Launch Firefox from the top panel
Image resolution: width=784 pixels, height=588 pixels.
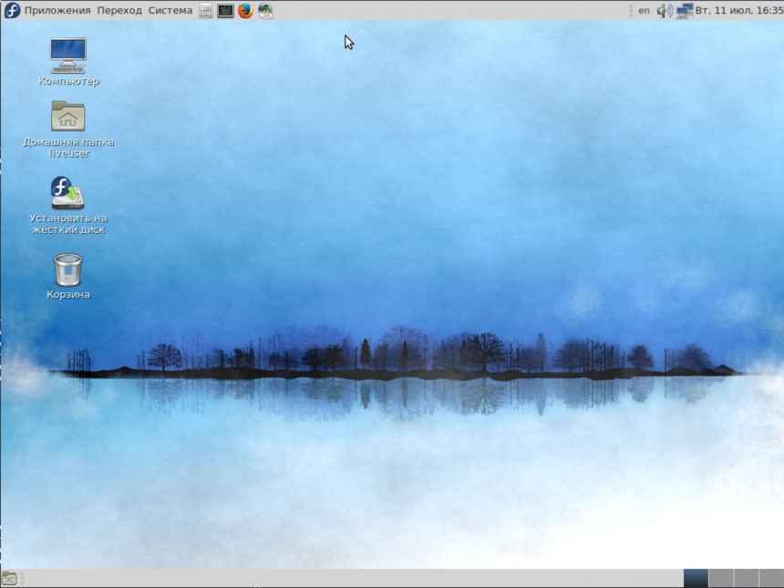(x=244, y=10)
